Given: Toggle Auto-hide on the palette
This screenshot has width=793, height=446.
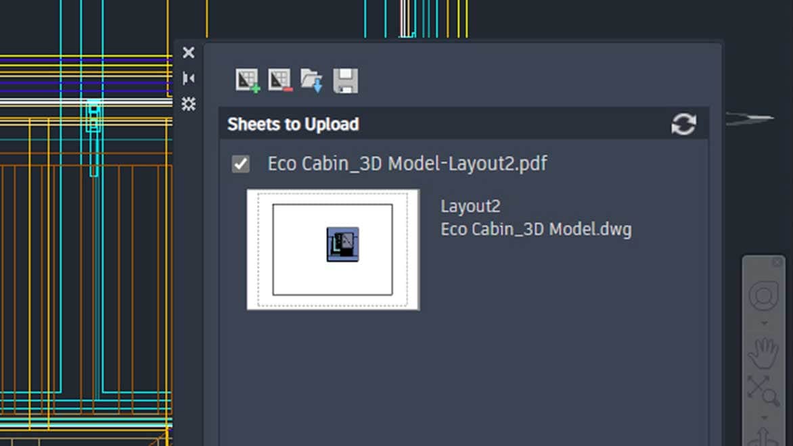Looking at the screenshot, I should [188, 78].
